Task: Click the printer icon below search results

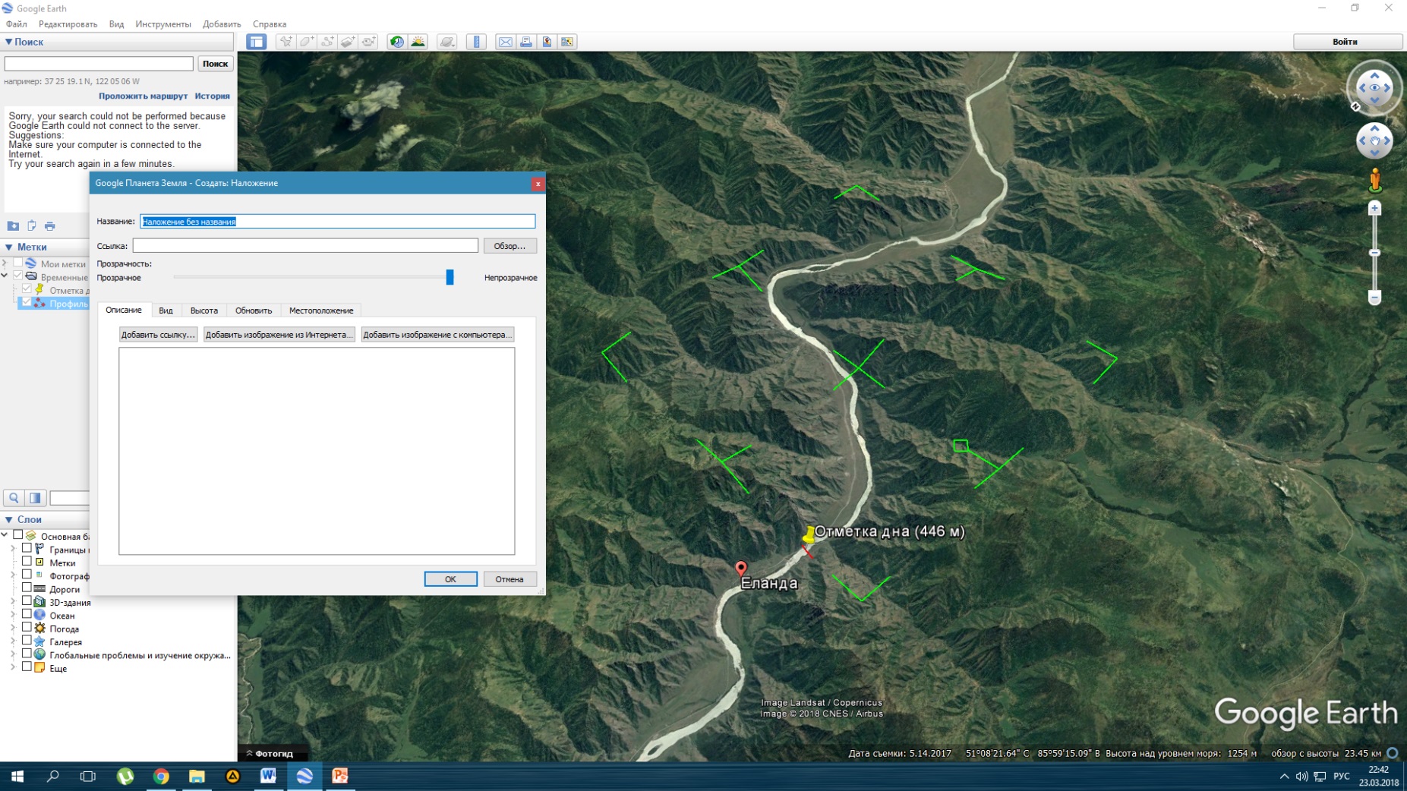Action: [50, 225]
